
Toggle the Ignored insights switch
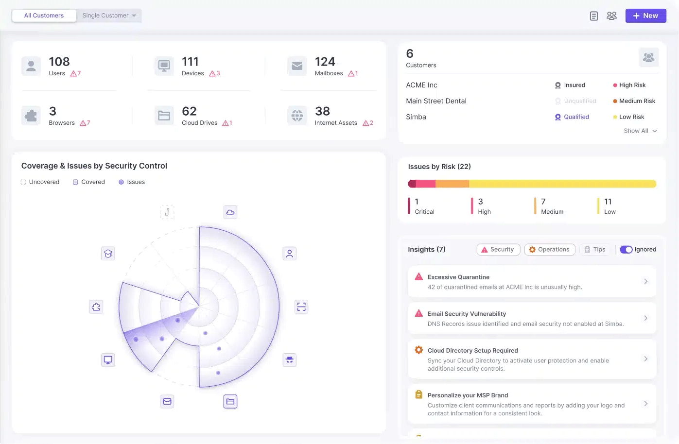626,250
